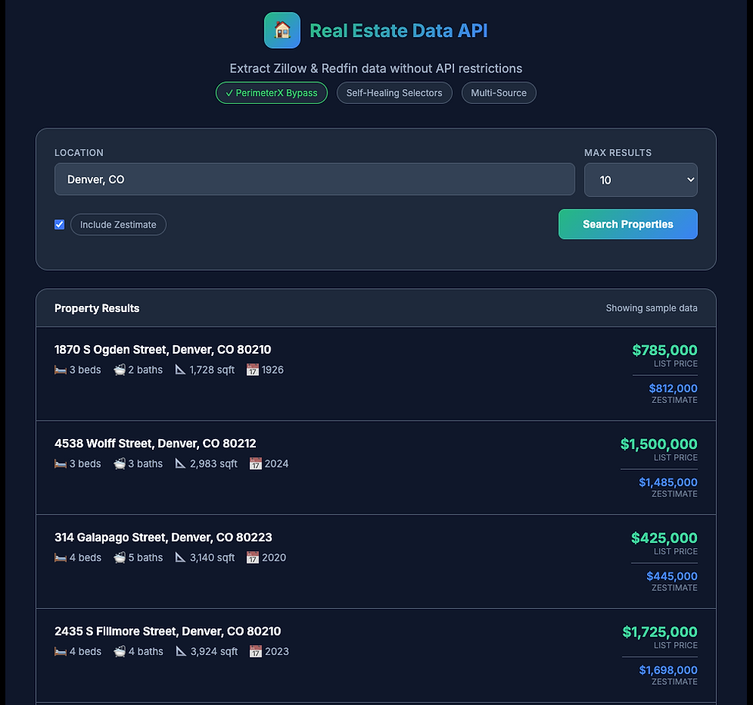Image resolution: width=753 pixels, height=705 pixels.
Task: Click the ruler icon beside 3,924 sqft
Action: [x=181, y=652]
